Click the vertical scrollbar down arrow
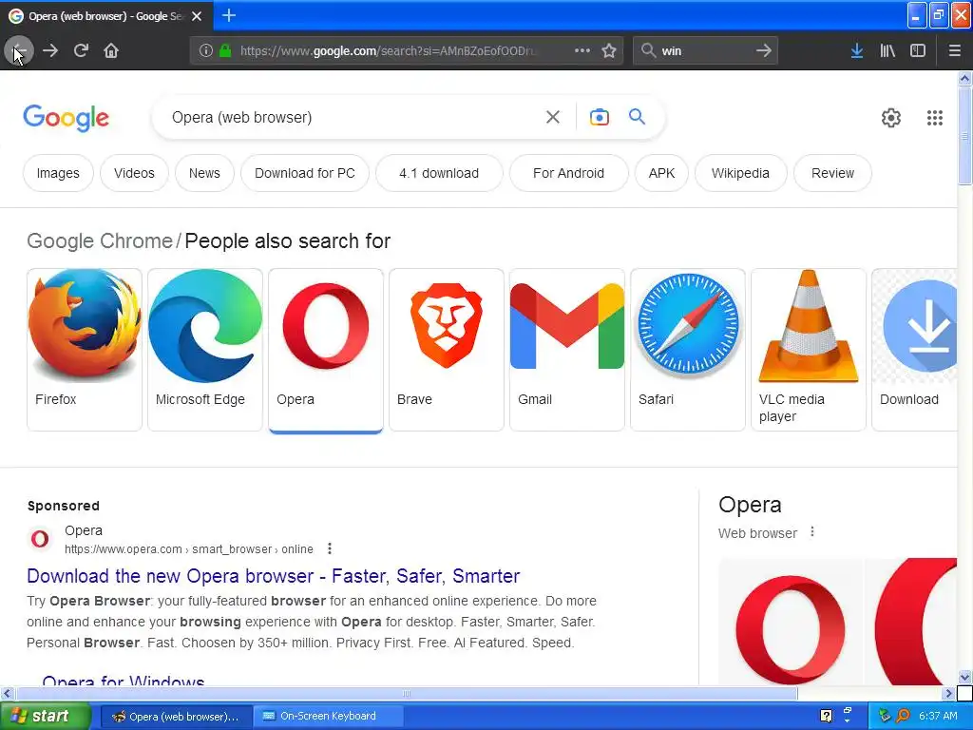Screen dimensions: 973x730 [964, 677]
